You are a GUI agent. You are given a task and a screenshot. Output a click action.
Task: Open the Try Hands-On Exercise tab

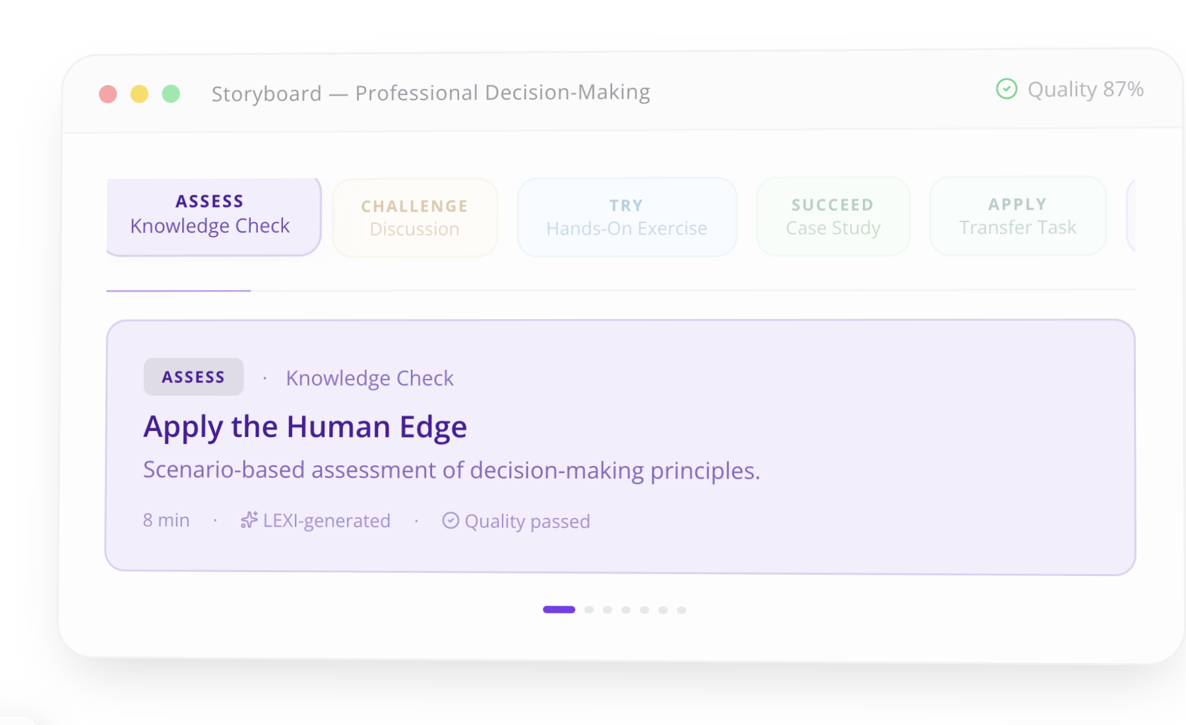pos(627,217)
